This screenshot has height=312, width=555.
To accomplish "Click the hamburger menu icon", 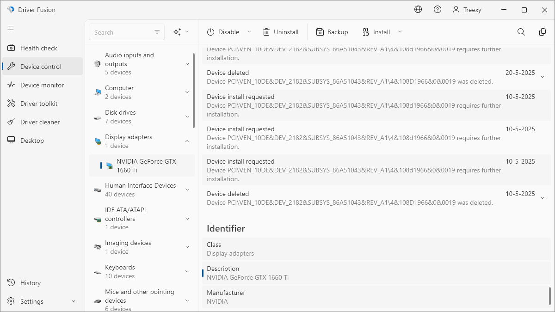I will pyautogui.click(x=11, y=28).
